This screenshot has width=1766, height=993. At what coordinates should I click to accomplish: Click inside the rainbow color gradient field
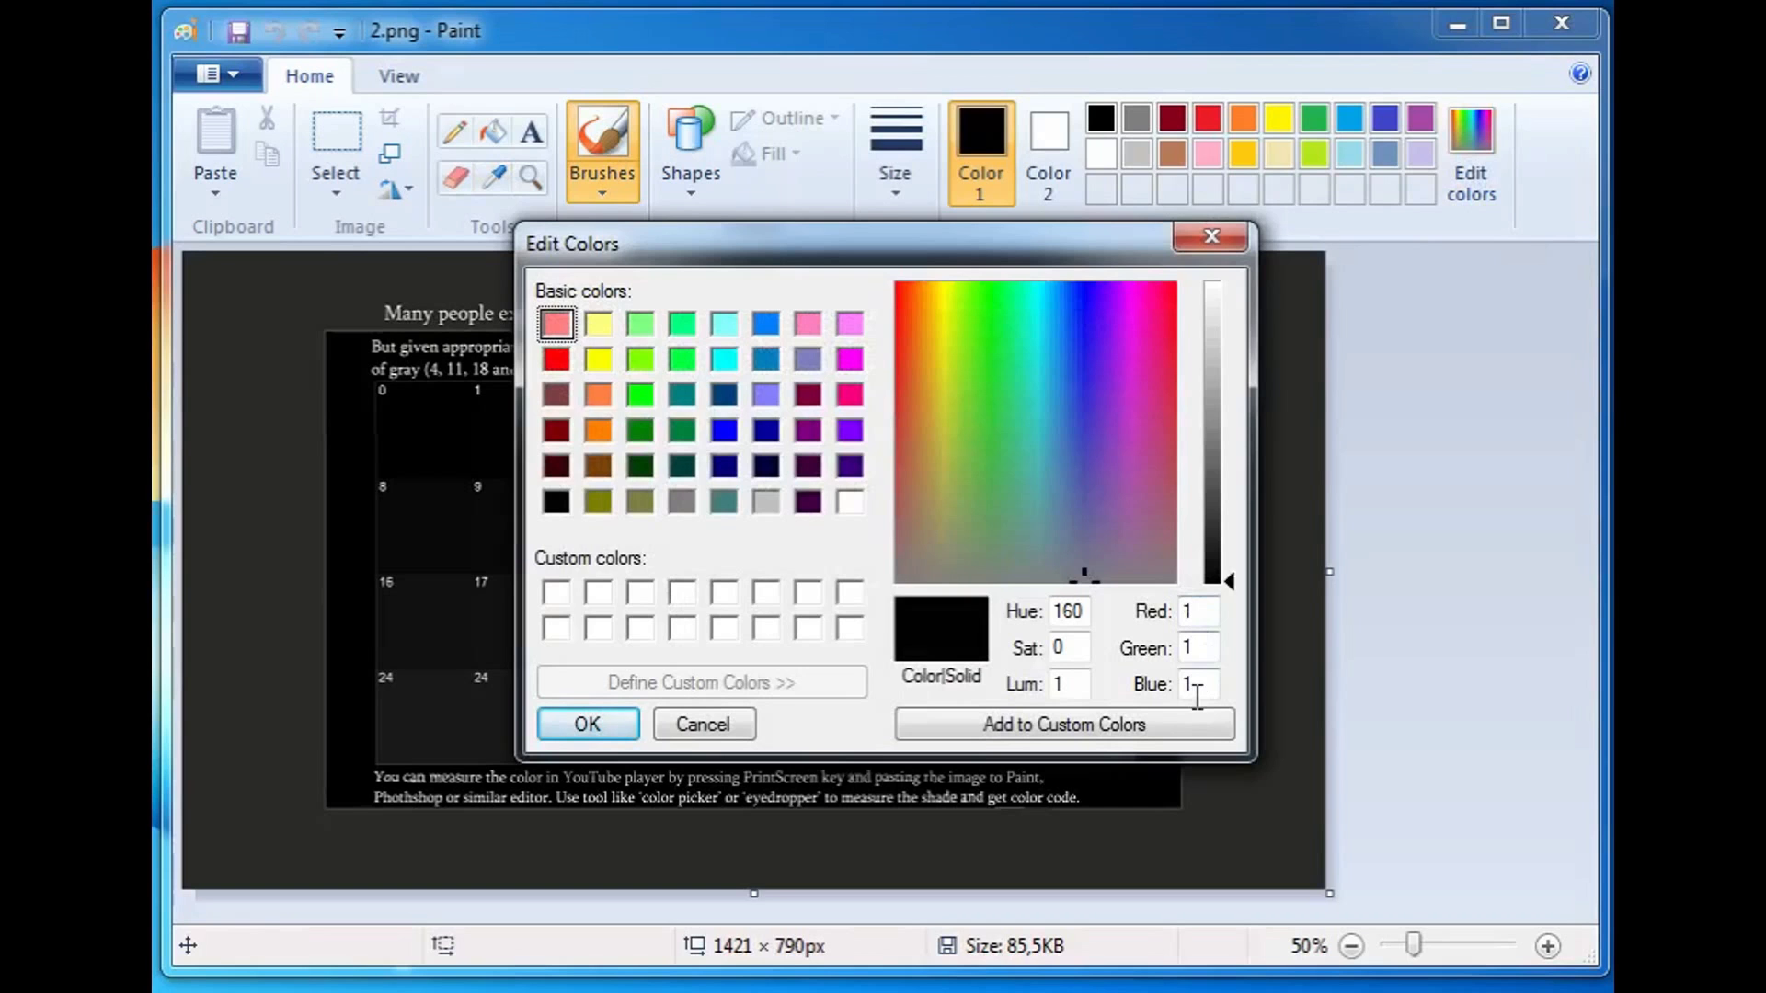[1034, 430]
